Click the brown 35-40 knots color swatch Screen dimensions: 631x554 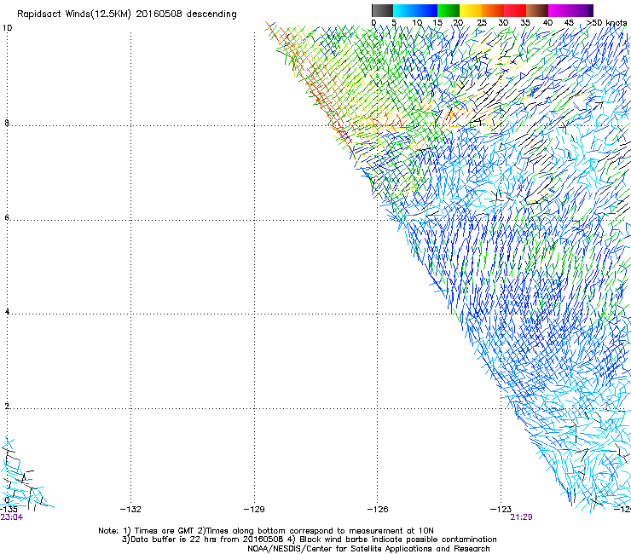pos(537,10)
